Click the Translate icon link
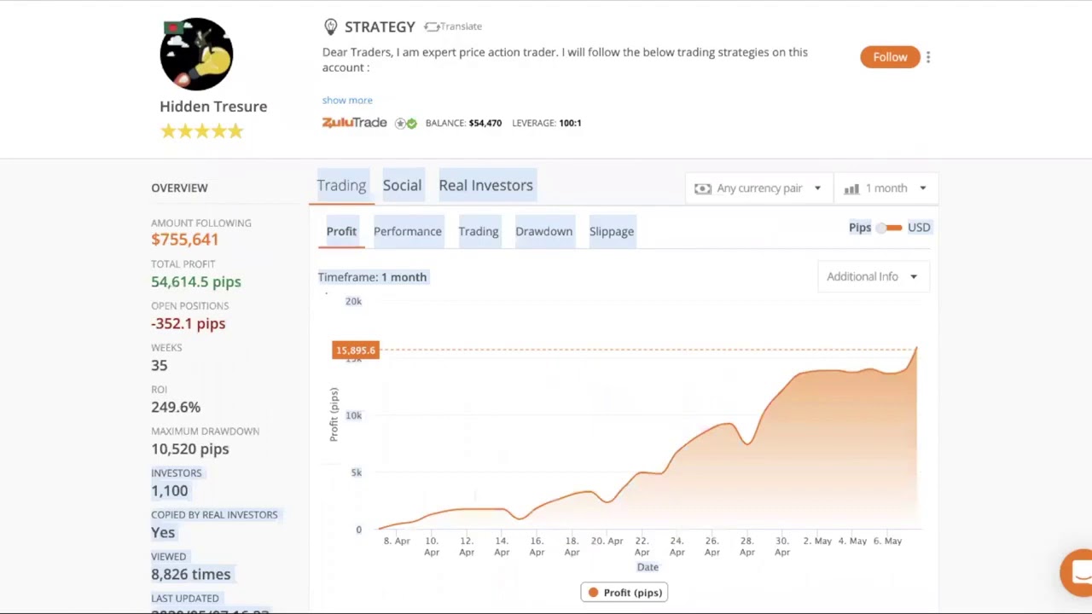The width and height of the screenshot is (1092, 614). pyautogui.click(x=453, y=26)
